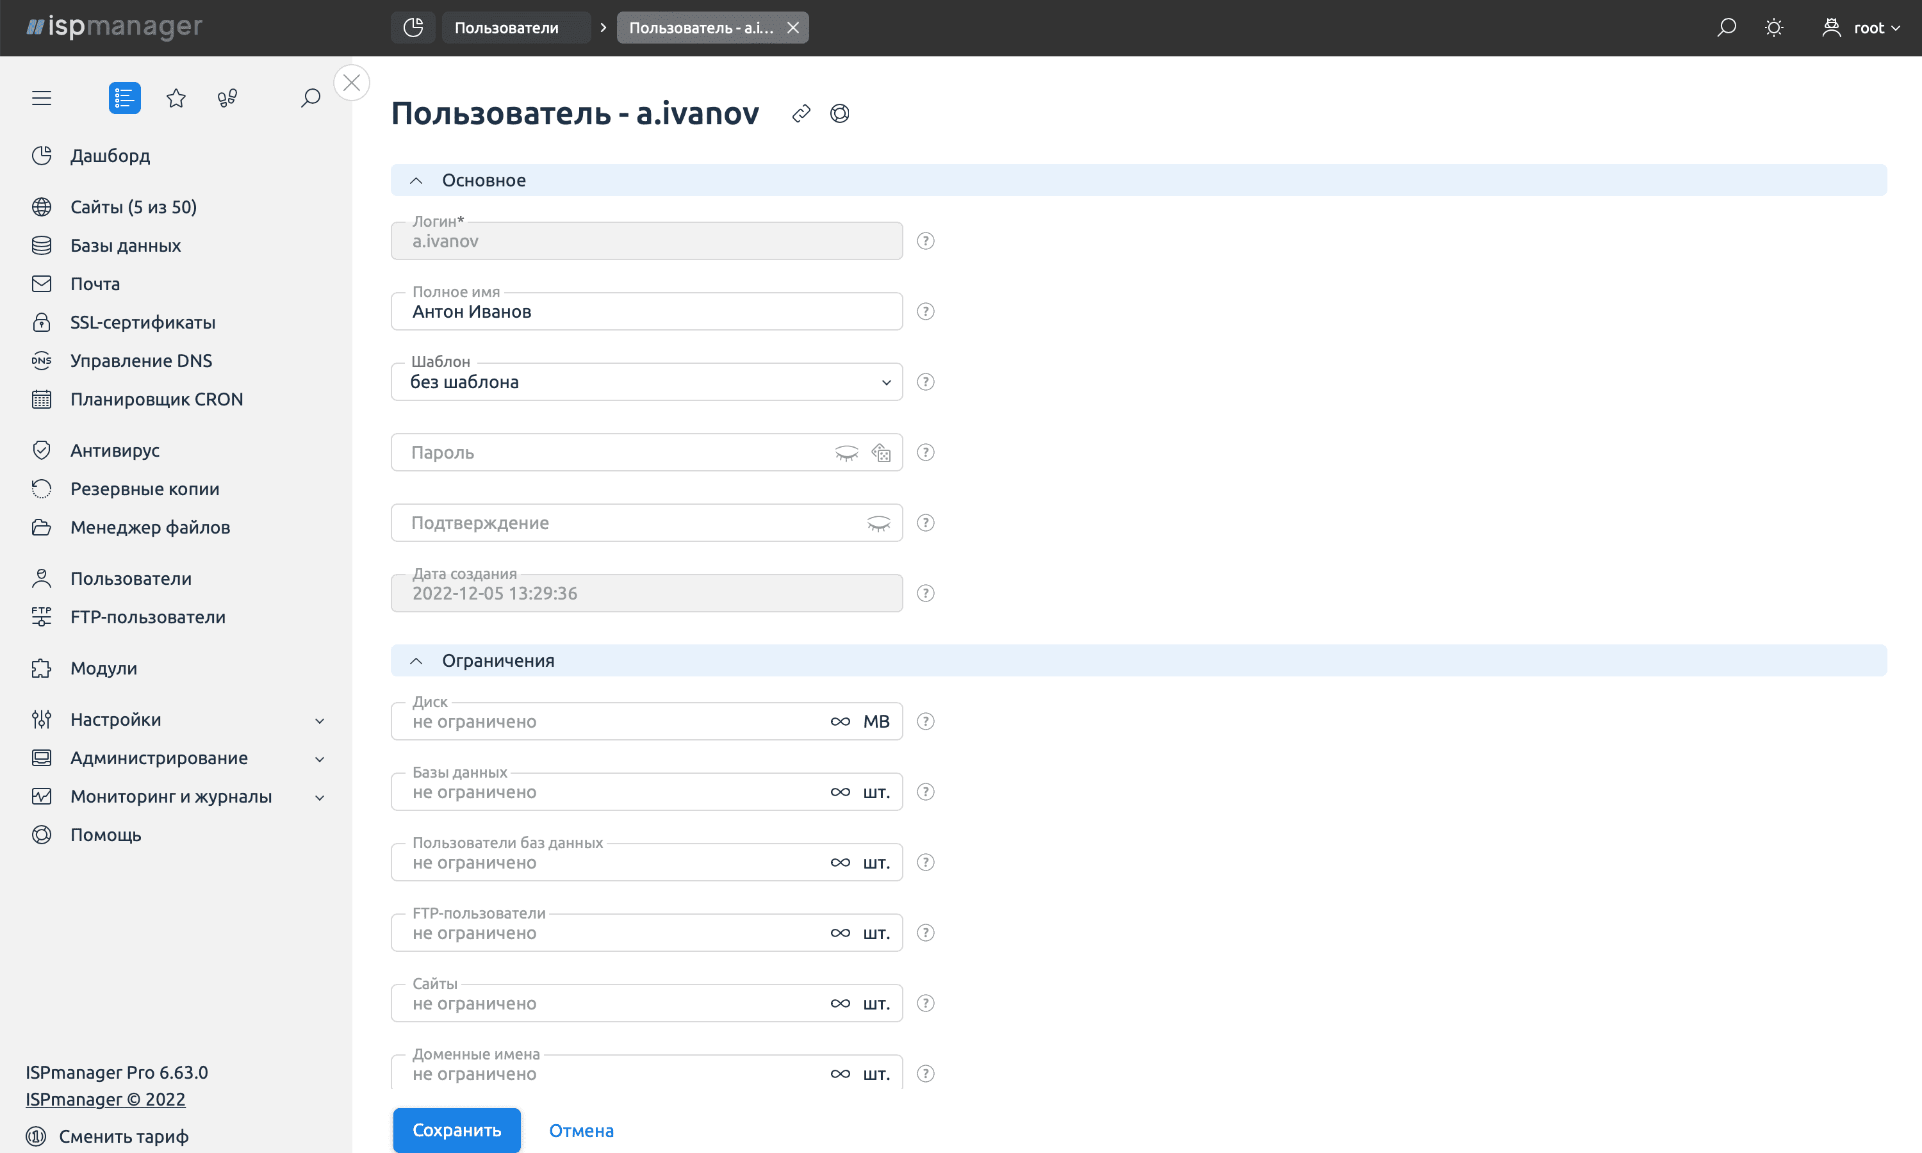Image resolution: width=1922 pixels, height=1153 pixels.
Task: Toggle unlimited infinity for Диск limit
Action: [x=840, y=721]
